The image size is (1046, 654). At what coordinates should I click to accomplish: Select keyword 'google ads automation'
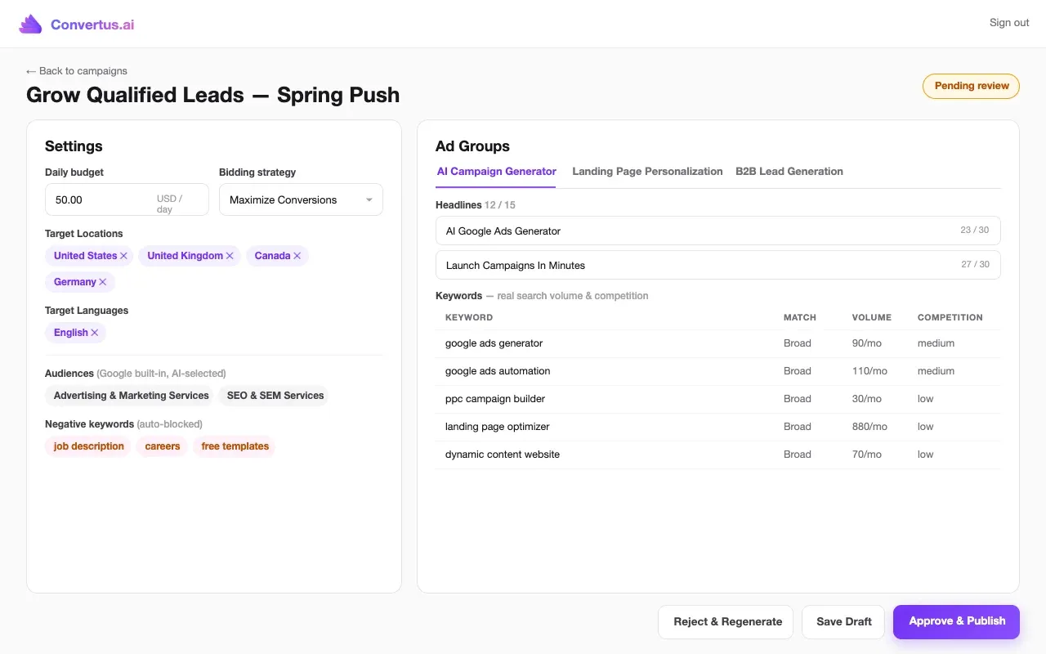click(x=498, y=371)
